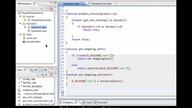Image resolution: width=192 pixels, height=108 pixels.
Task: Fold the get_shopping_cart function at line 46
Action: pyautogui.click(x=65, y=49)
